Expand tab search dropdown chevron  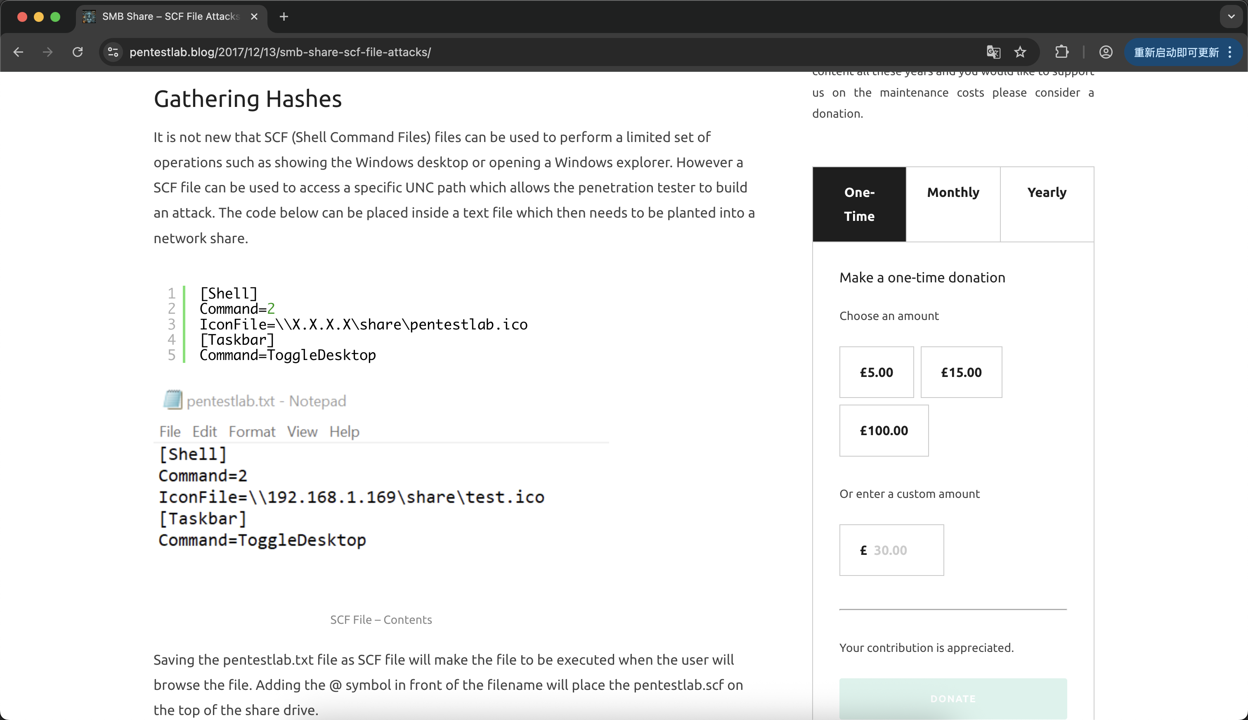click(x=1231, y=17)
